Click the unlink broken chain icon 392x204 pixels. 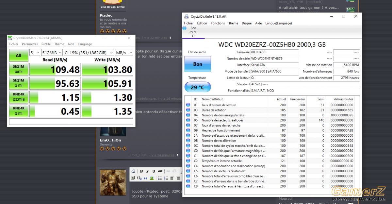174,171
